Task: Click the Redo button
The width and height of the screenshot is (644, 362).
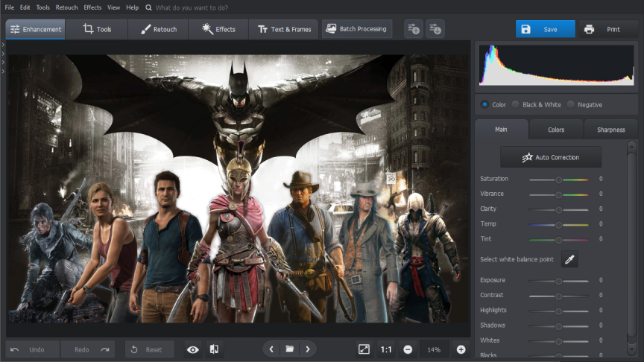Action: click(88, 349)
